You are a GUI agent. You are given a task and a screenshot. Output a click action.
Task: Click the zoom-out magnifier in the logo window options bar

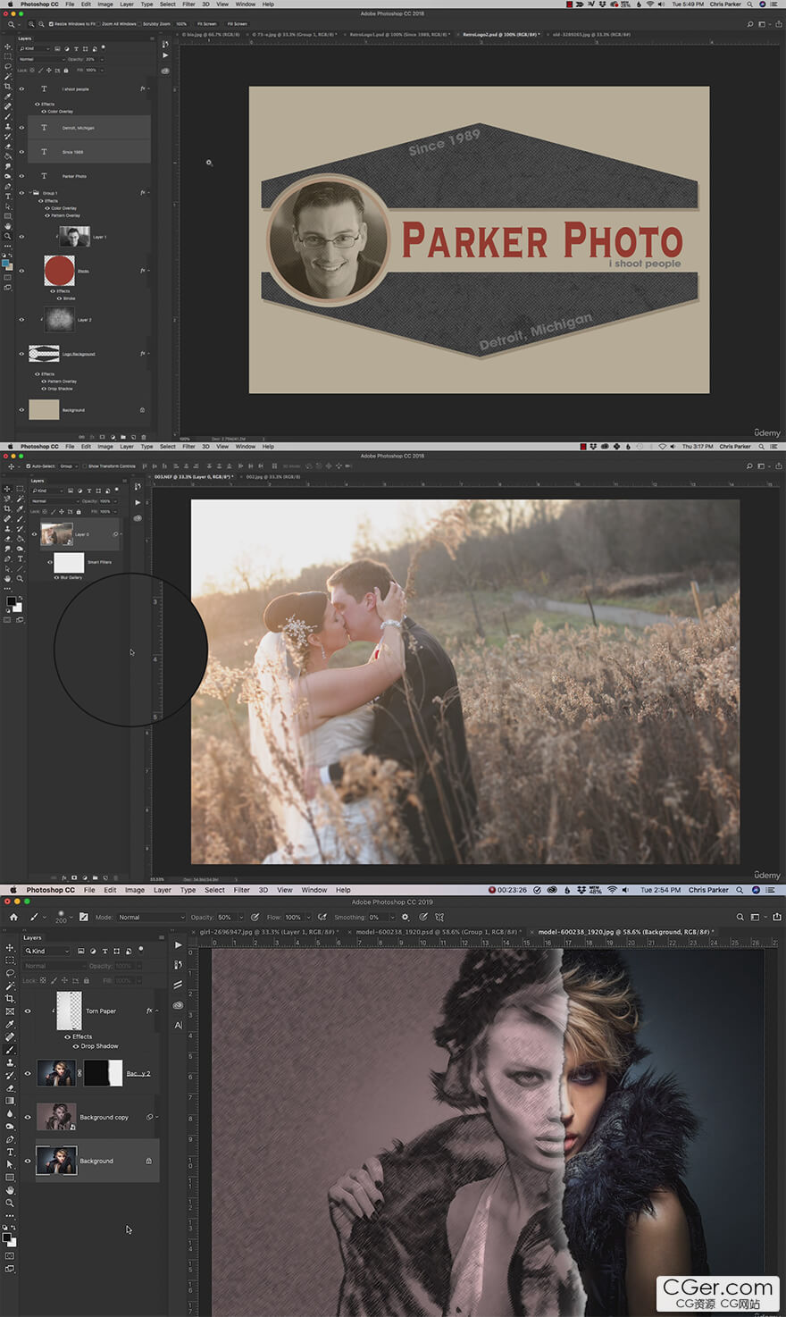[x=41, y=24]
